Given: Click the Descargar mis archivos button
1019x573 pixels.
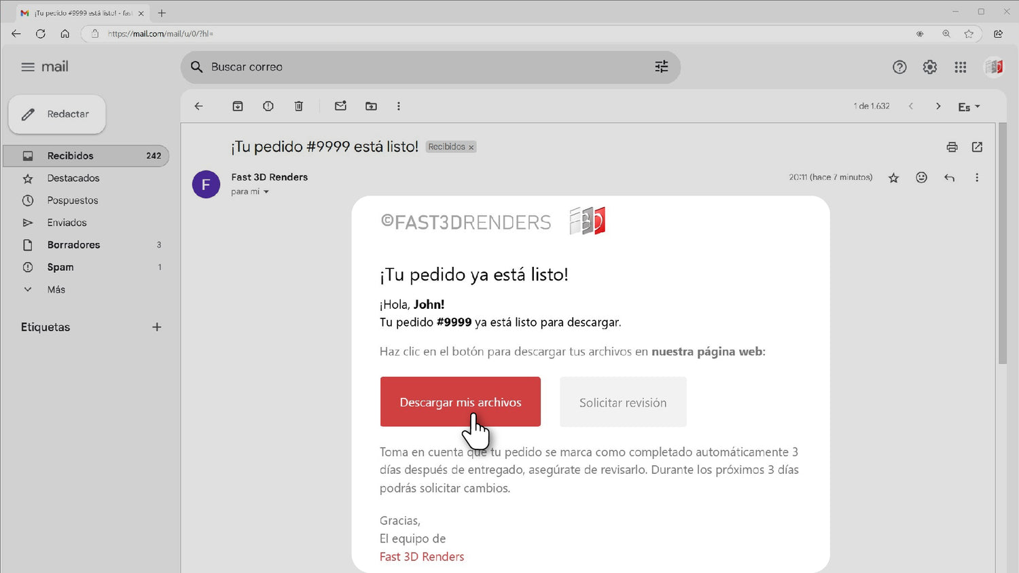Looking at the screenshot, I should [460, 402].
